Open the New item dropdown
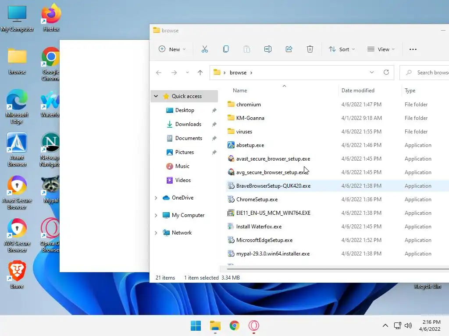The height and width of the screenshot is (336, 449). pos(172,49)
